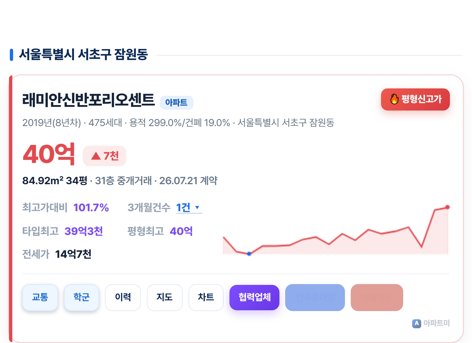Show the 차트 view
Viewport: 472px width, 343px height.
tap(206, 297)
